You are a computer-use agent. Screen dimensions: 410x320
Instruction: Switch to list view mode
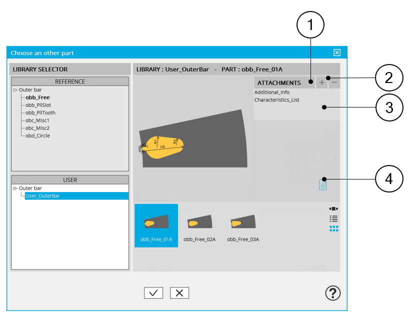click(x=333, y=218)
